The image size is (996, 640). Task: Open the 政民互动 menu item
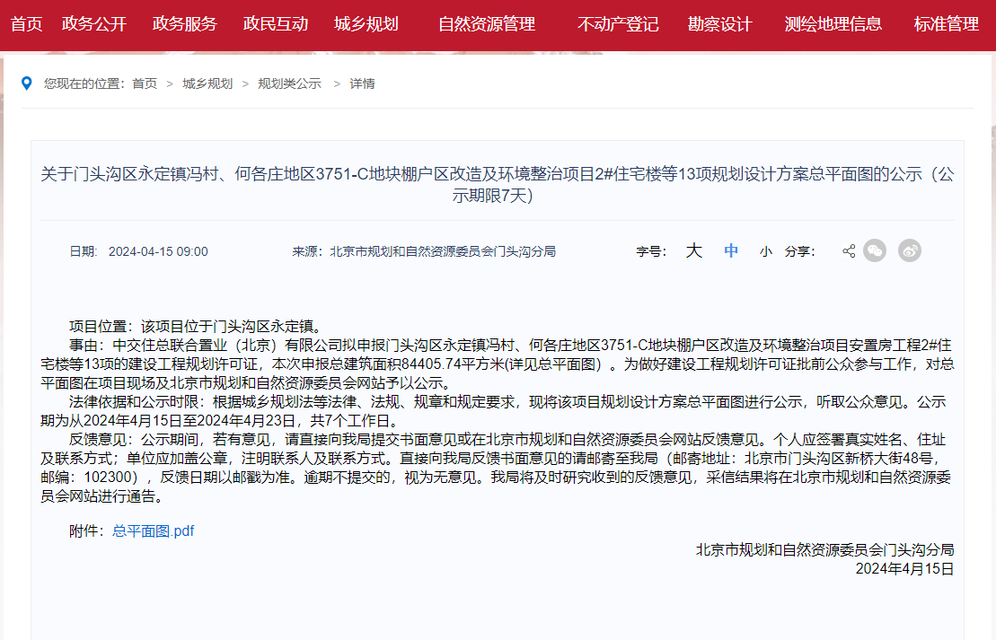pos(276,24)
